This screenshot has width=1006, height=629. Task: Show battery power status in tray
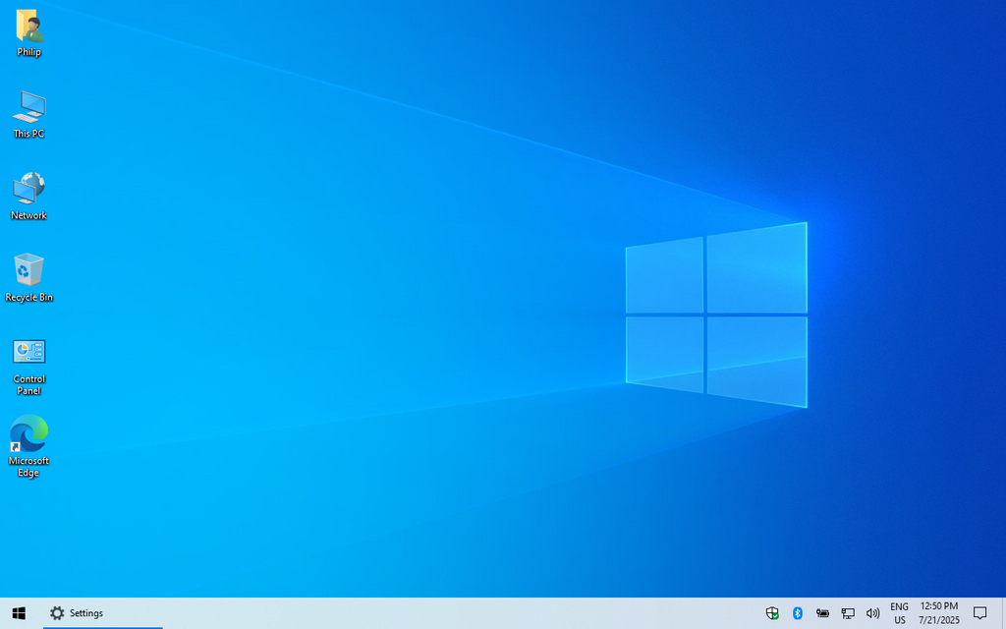(822, 613)
